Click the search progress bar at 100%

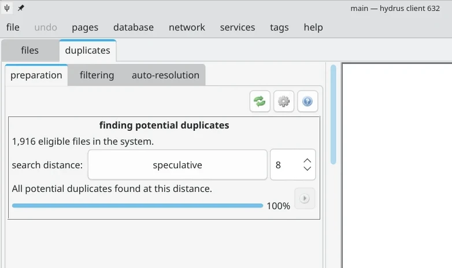138,205
